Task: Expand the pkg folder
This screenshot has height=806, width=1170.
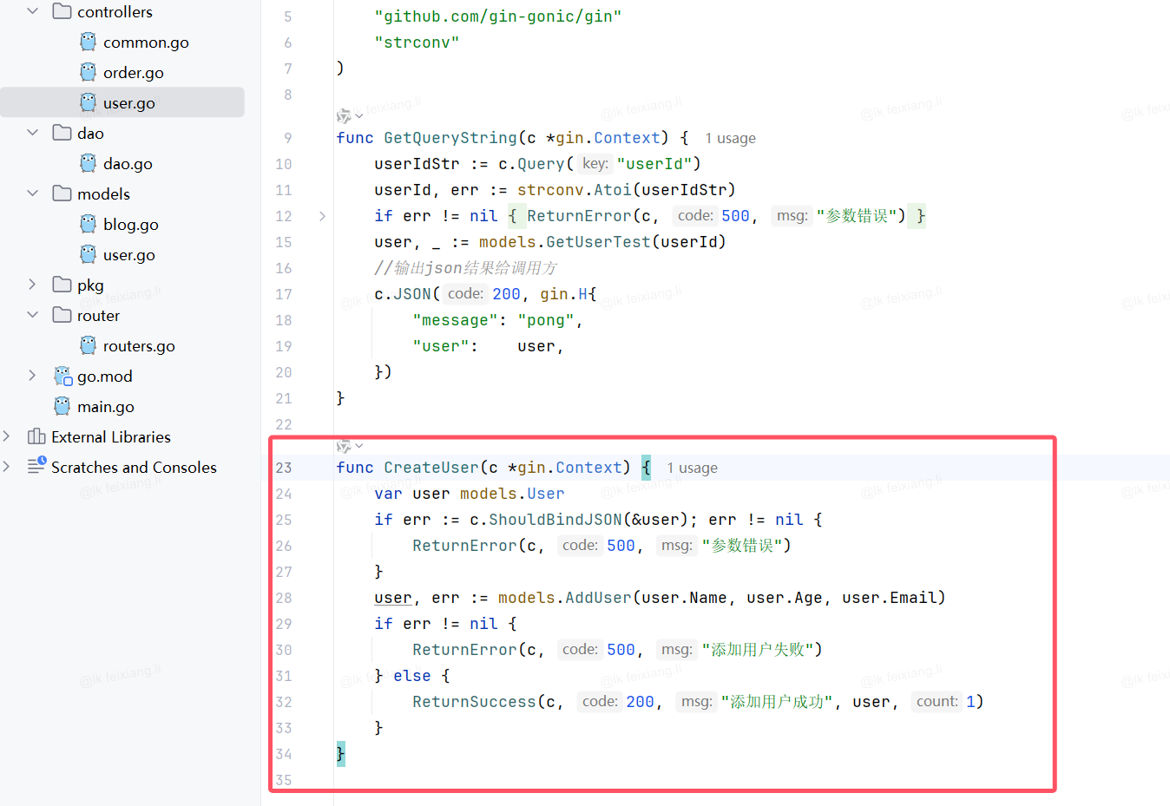Action: click(x=33, y=285)
